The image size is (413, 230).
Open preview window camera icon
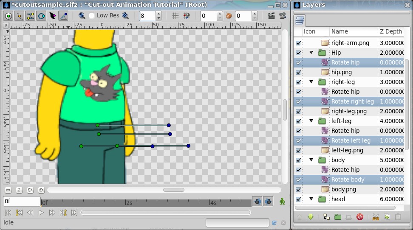[283, 16]
